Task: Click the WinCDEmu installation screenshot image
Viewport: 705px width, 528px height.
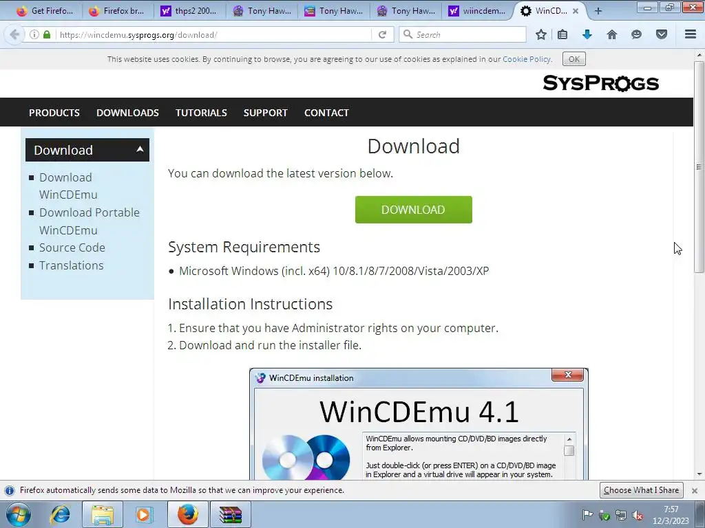Action: pos(419,425)
